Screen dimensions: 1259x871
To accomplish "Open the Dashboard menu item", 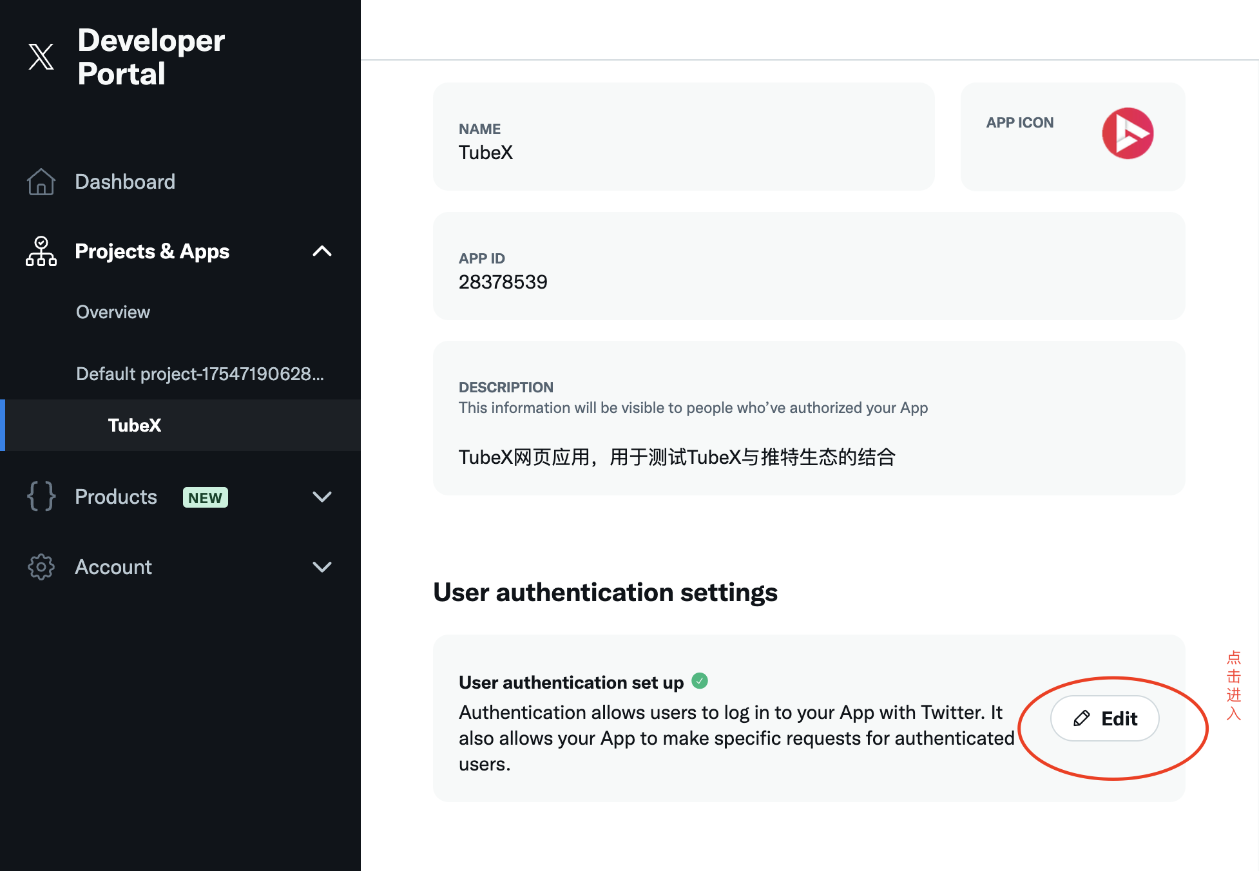I will (125, 182).
